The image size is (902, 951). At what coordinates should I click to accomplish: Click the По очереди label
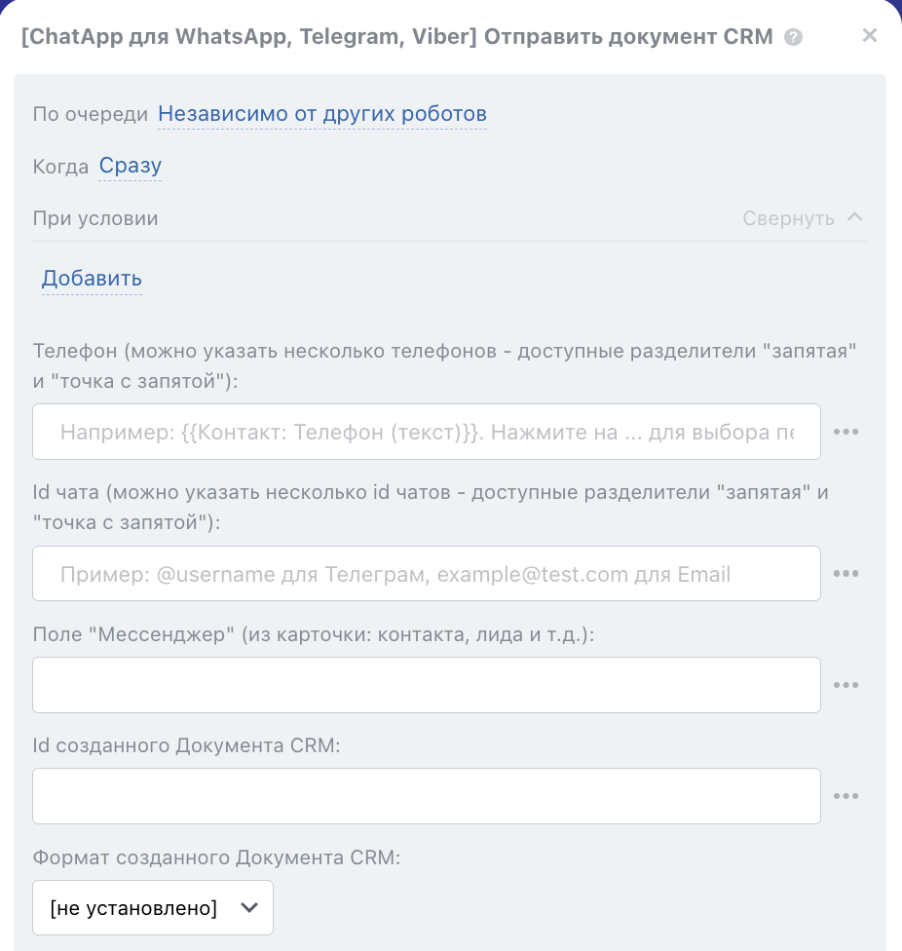[91, 114]
